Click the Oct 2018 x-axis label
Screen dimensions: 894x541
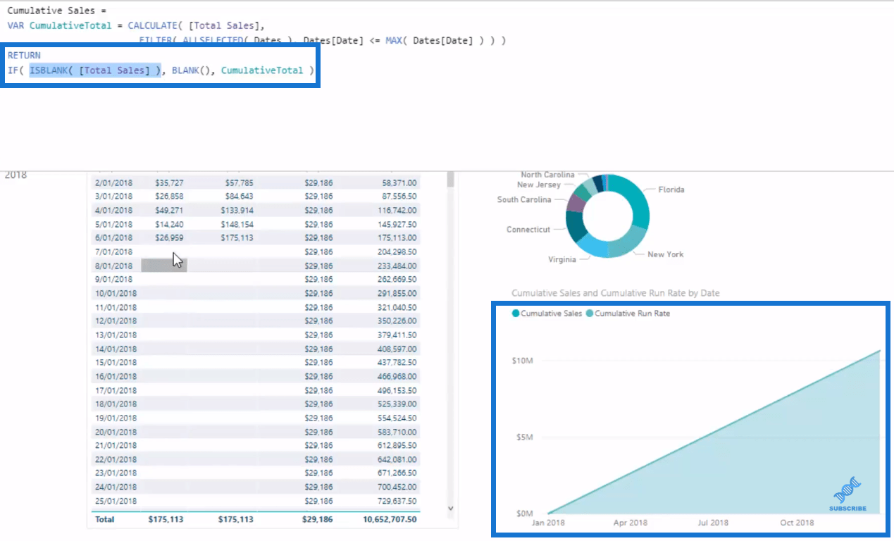pyautogui.click(x=797, y=523)
